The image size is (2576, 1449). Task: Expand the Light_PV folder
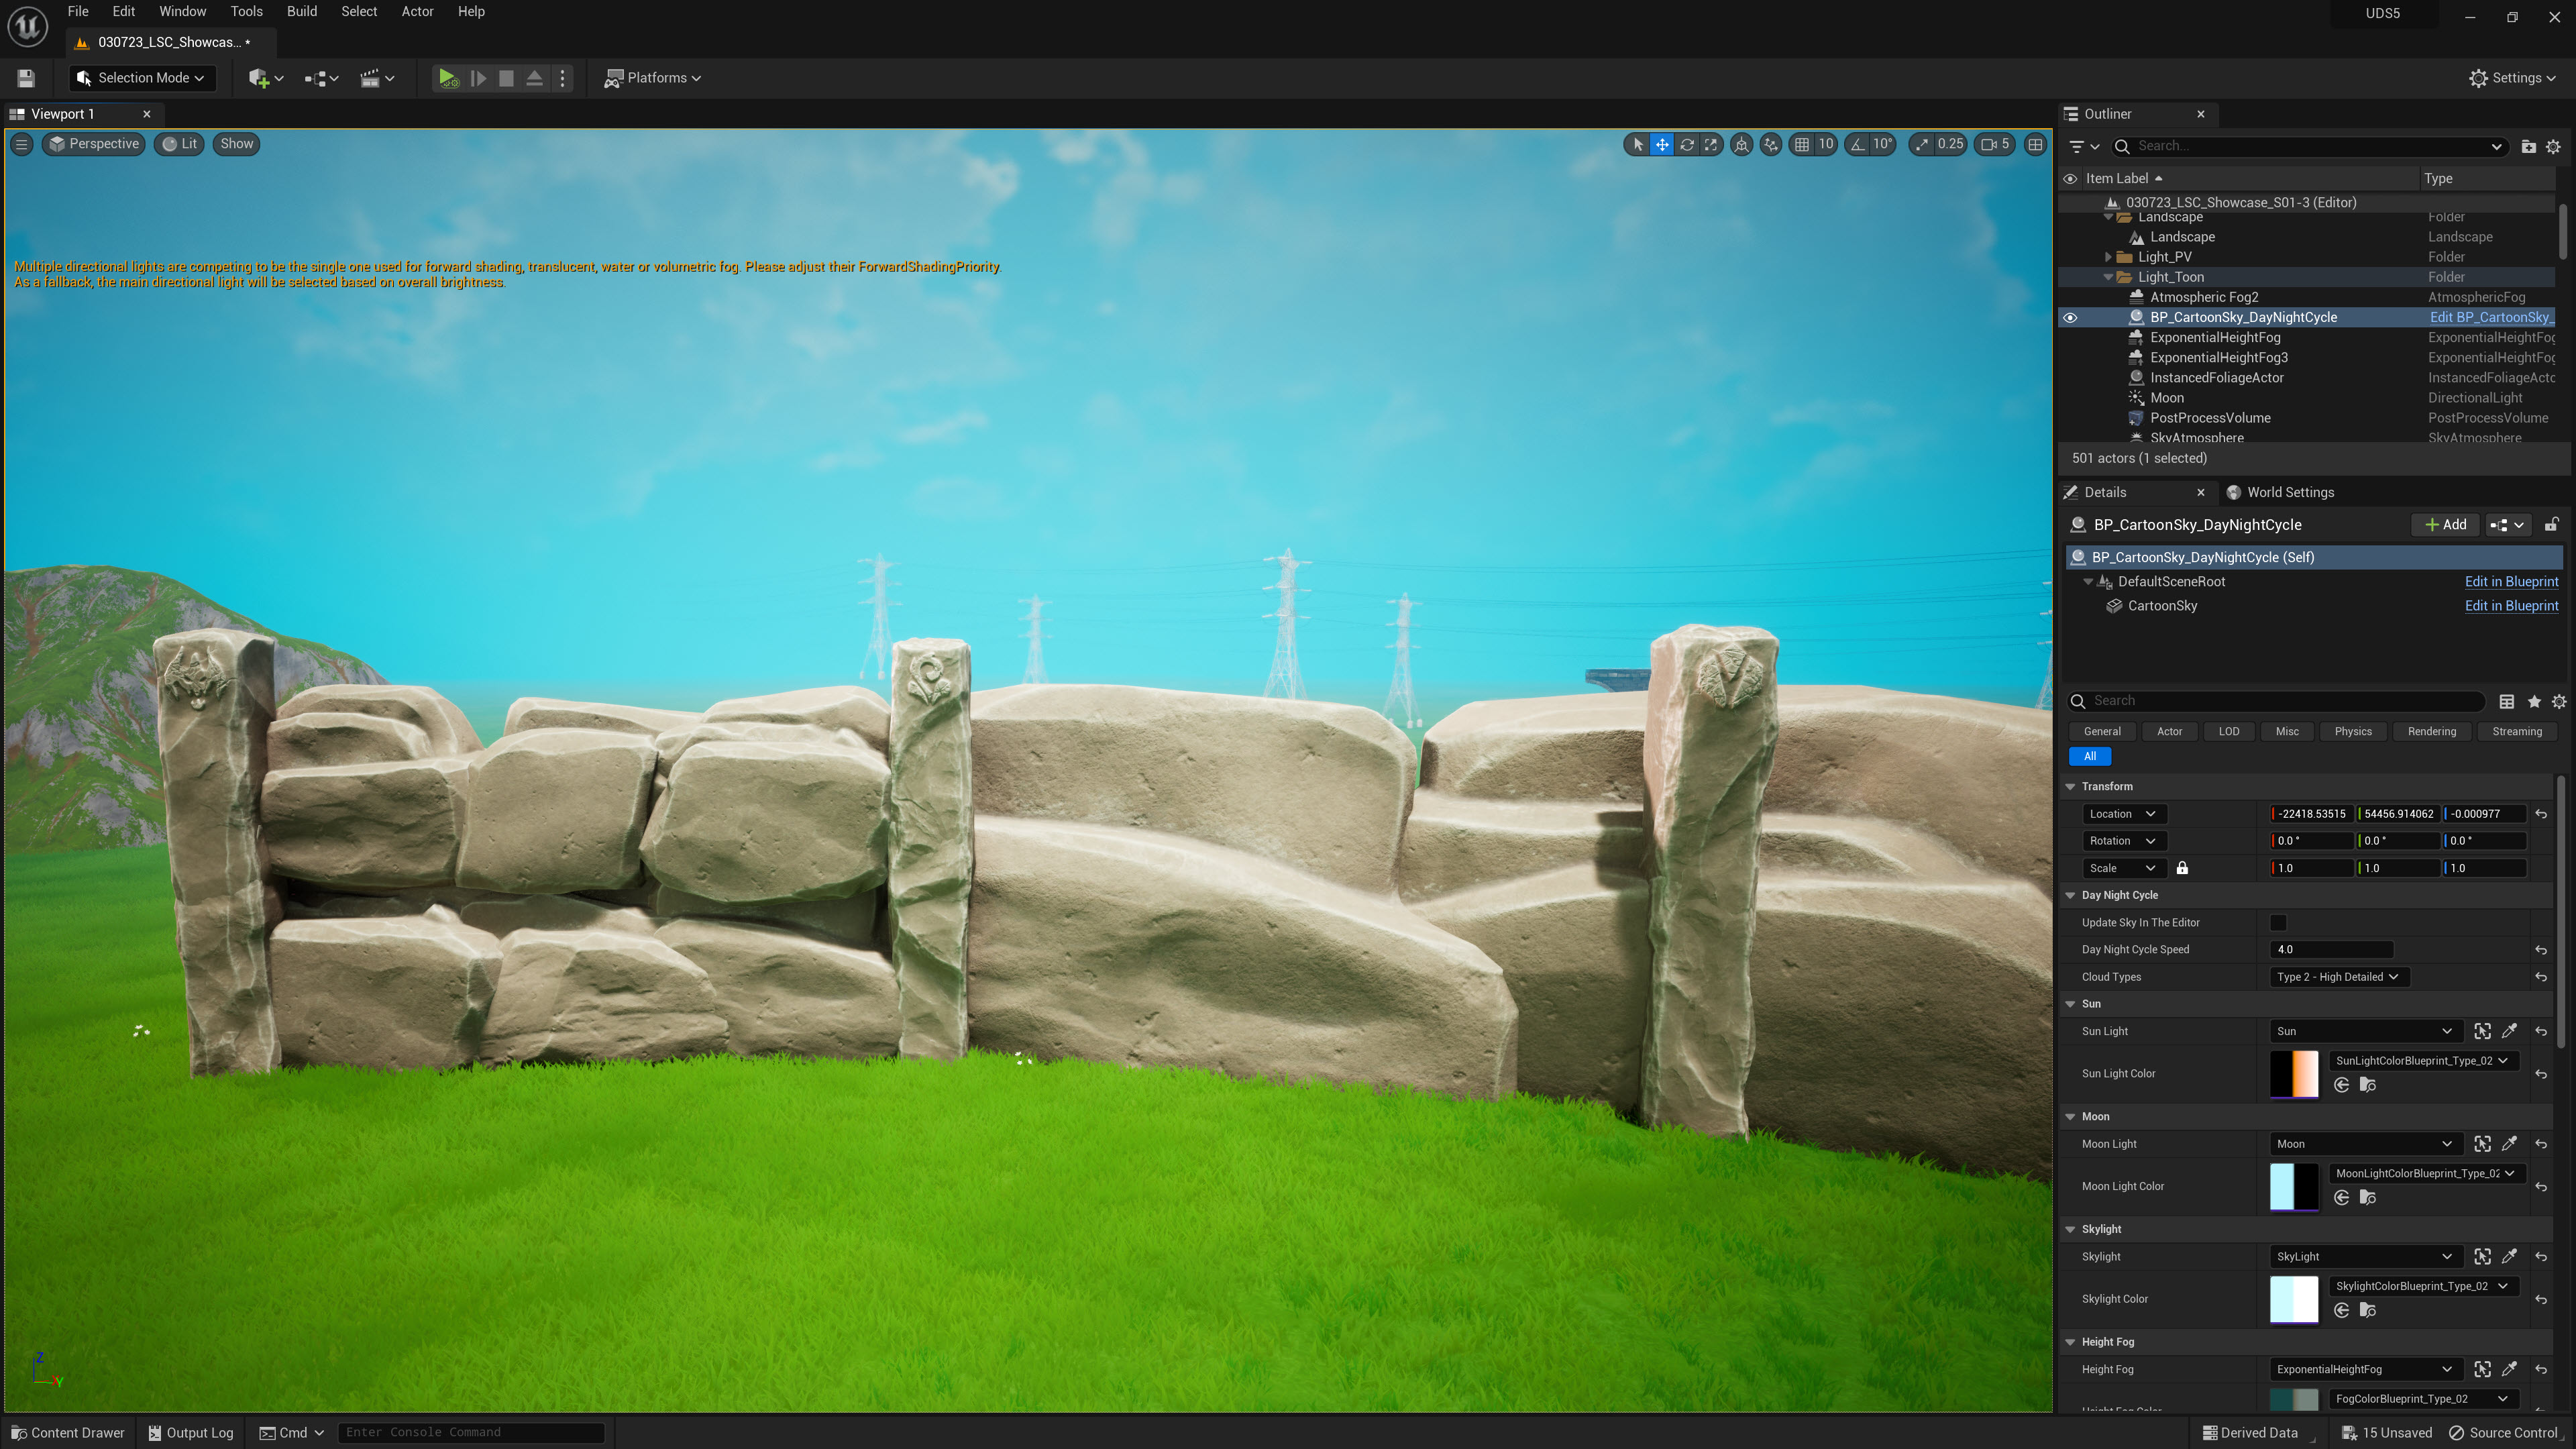point(2108,257)
